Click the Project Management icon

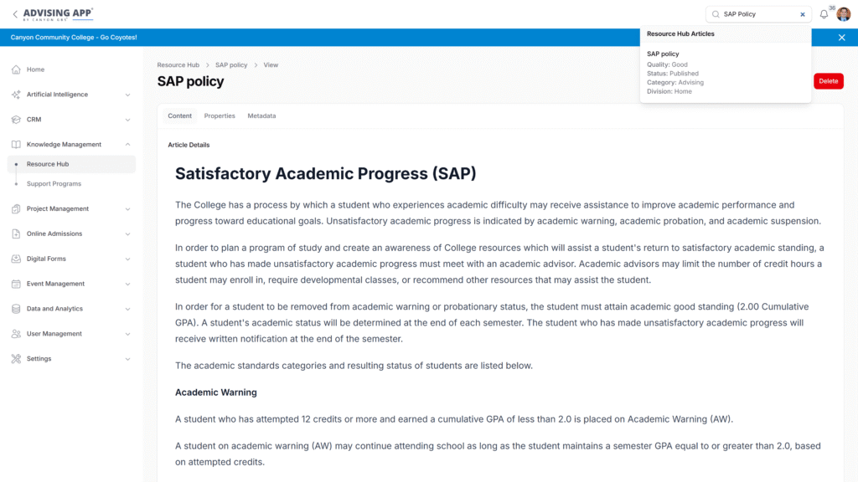coord(16,209)
